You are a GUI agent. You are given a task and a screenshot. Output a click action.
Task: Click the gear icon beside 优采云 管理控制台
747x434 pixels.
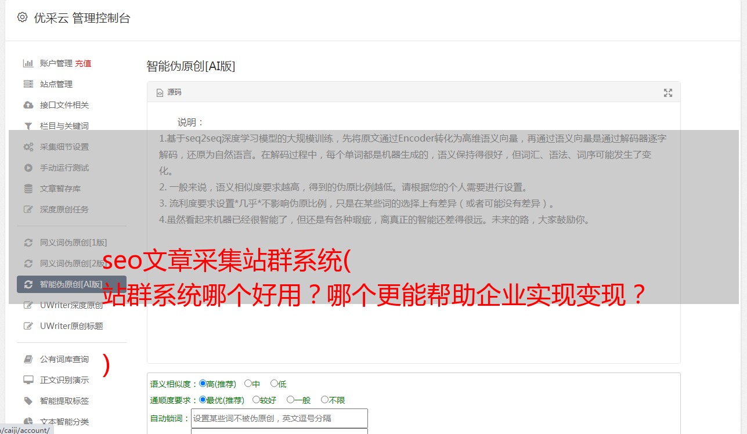(22, 17)
